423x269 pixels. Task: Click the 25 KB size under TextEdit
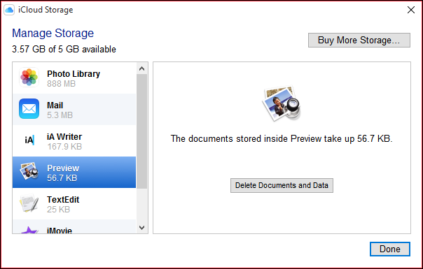(x=58, y=210)
